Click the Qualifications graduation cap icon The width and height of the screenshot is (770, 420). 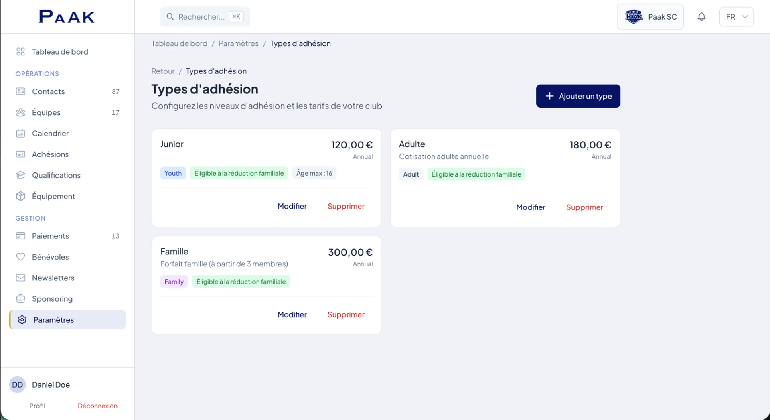pyautogui.click(x=20, y=175)
